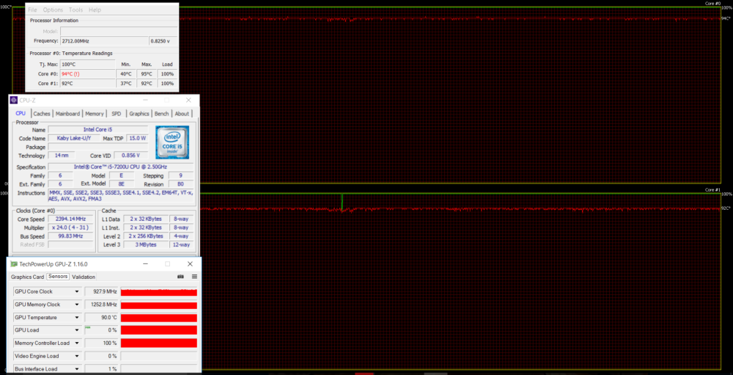Click the Memory Controller Load red graph bar
The image size is (733, 375).
[x=159, y=343]
